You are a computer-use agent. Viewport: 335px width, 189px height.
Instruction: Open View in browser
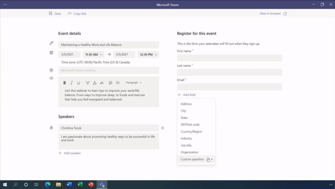click(270, 13)
